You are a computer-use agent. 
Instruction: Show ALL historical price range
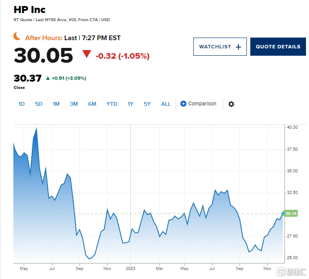(x=166, y=104)
